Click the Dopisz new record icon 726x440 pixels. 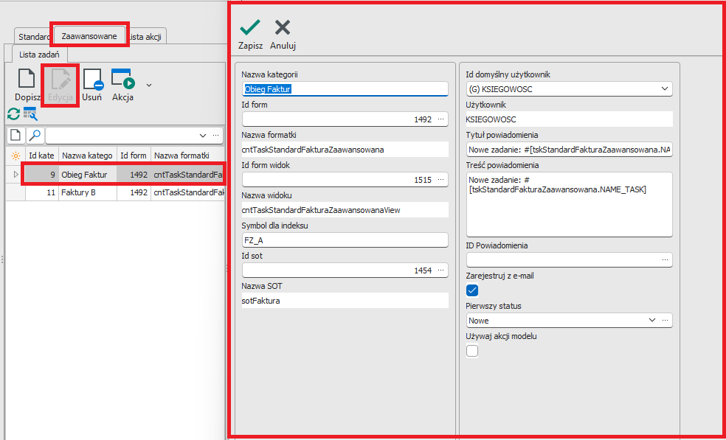point(27,79)
